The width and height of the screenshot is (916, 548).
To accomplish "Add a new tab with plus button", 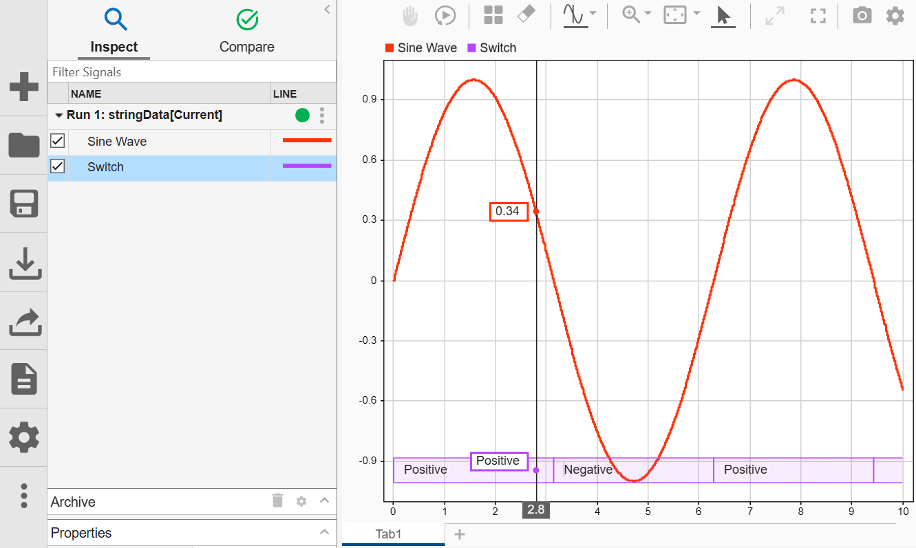I will point(460,534).
